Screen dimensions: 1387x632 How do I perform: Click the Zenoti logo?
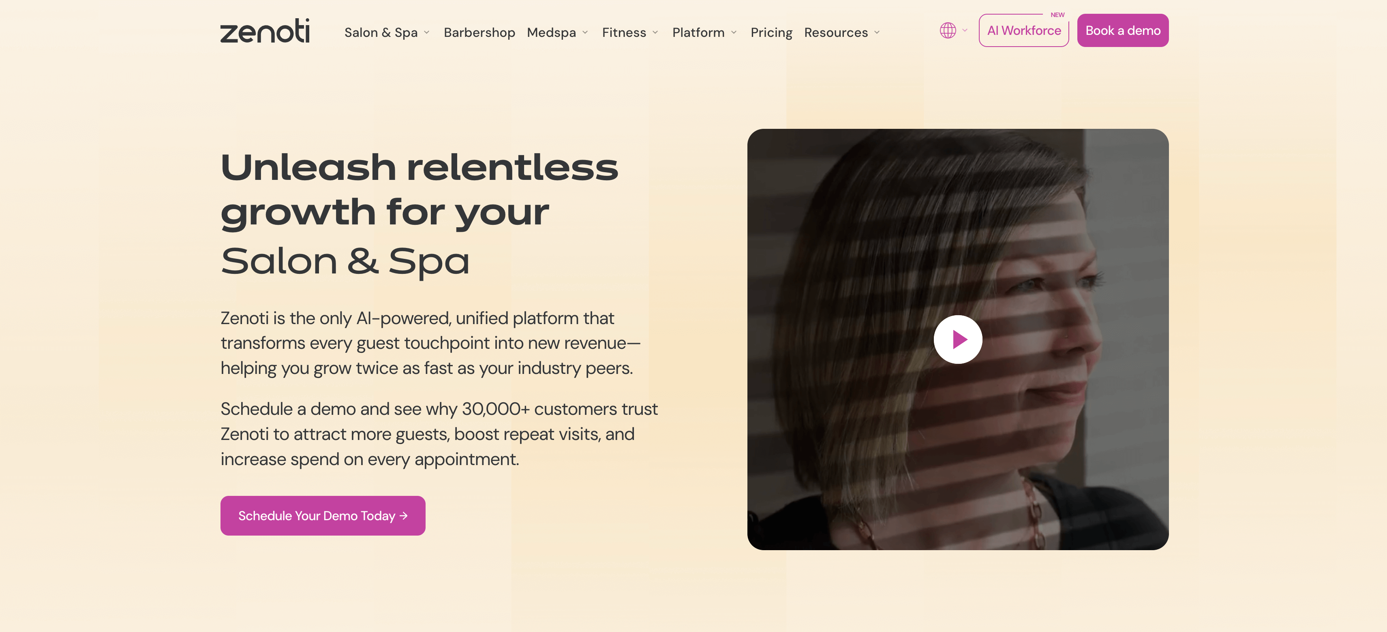265,31
